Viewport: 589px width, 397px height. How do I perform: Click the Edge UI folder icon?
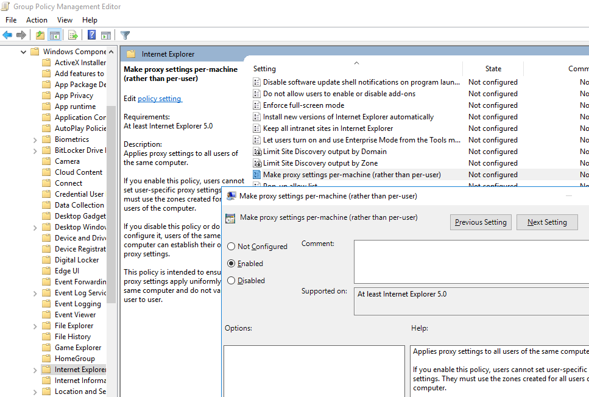click(46, 271)
